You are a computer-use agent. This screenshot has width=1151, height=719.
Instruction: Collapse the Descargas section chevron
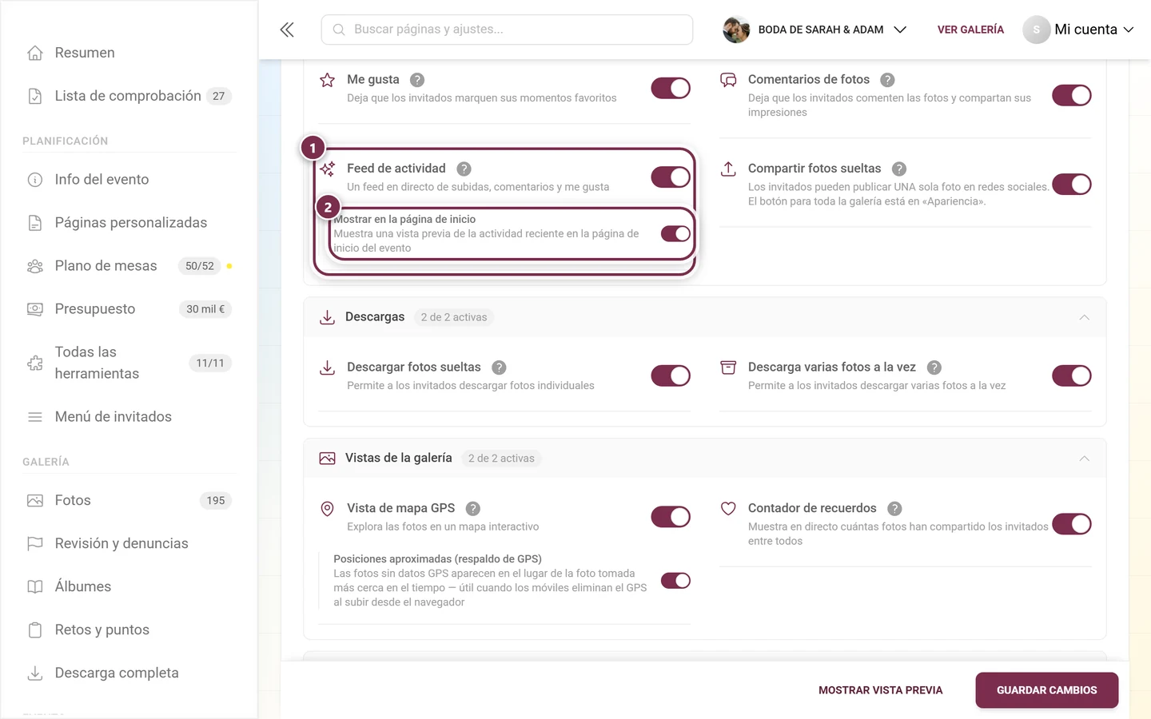click(1084, 317)
